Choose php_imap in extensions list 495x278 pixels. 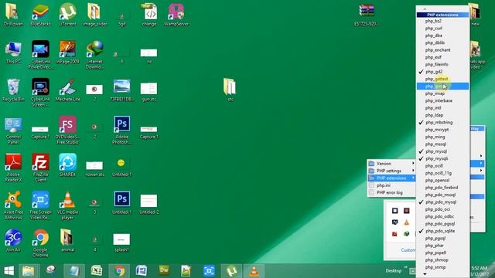point(442,93)
